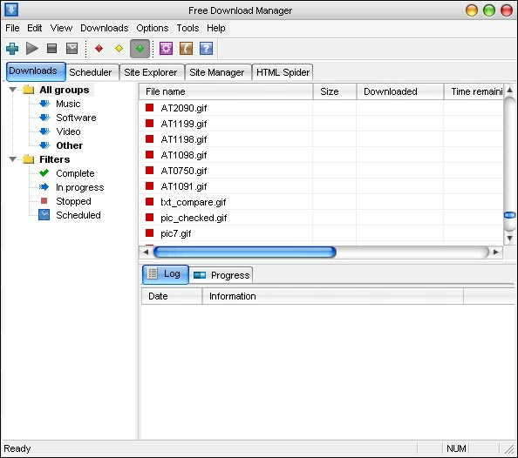
Task: Open settings via the purple gear icon
Action: click(166, 49)
